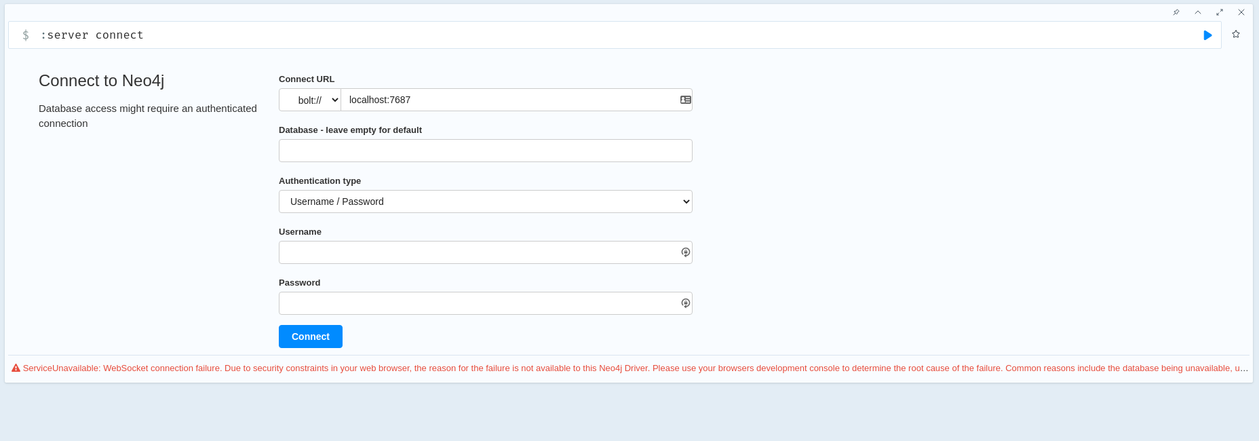This screenshot has width=1259, height=441.
Task: Click the 'Connect to Neo4j' heading
Action: pos(102,81)
